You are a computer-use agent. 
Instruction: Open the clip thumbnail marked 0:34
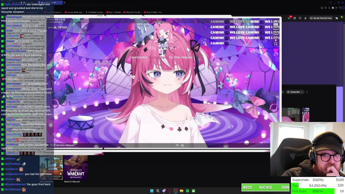click(x=306, y=115)
